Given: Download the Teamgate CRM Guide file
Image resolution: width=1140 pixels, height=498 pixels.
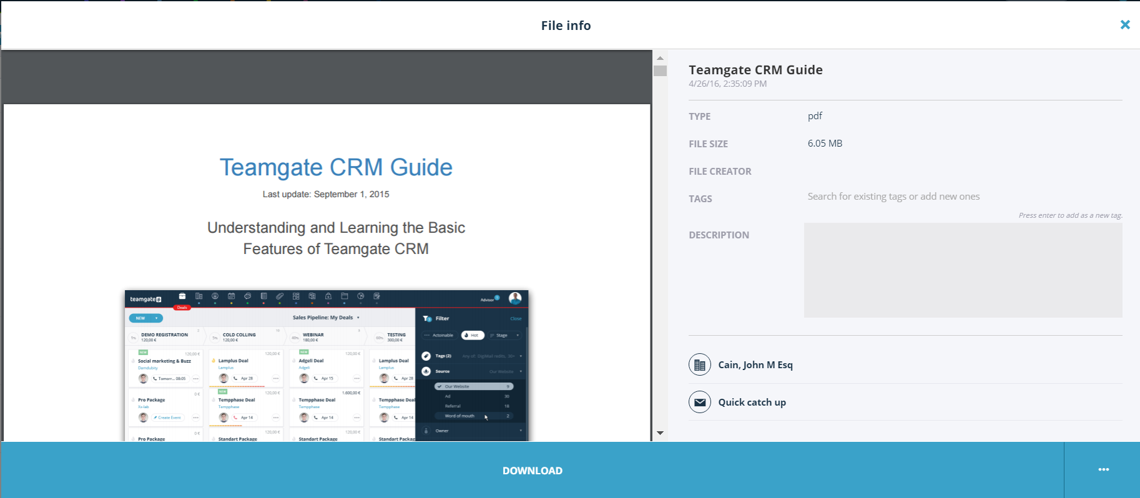Looking at the screenshot, I should click(533, 471).
